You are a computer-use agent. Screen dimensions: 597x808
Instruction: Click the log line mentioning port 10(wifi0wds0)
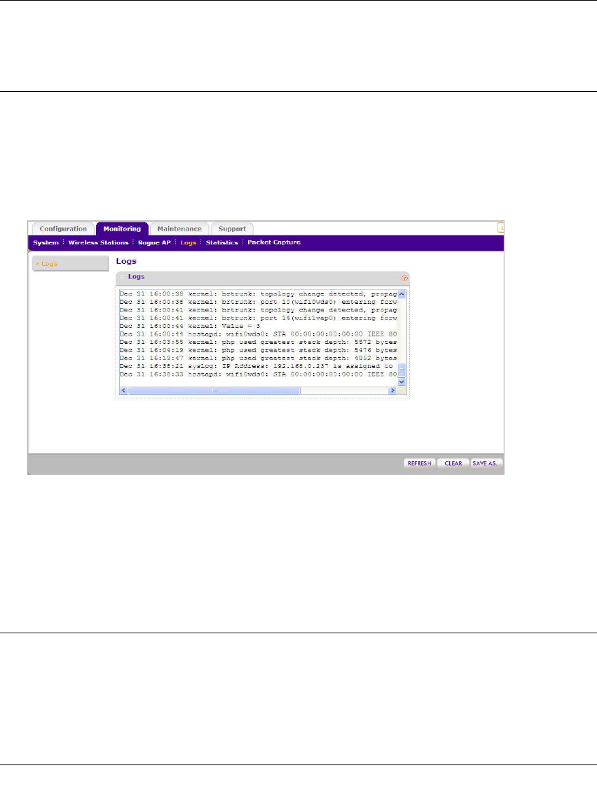click(x=258, y=302)
